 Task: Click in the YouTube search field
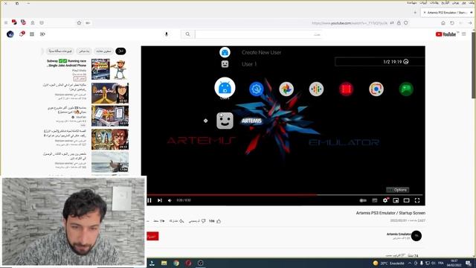click(258, 34)
